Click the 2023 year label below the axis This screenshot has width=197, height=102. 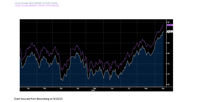tap(93, 90)
